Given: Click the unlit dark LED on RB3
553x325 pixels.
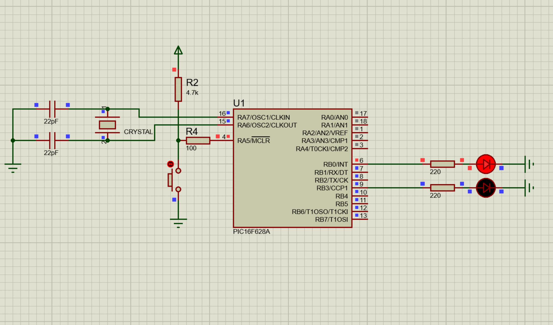Looking at the screenshot, I should point(486,188).
